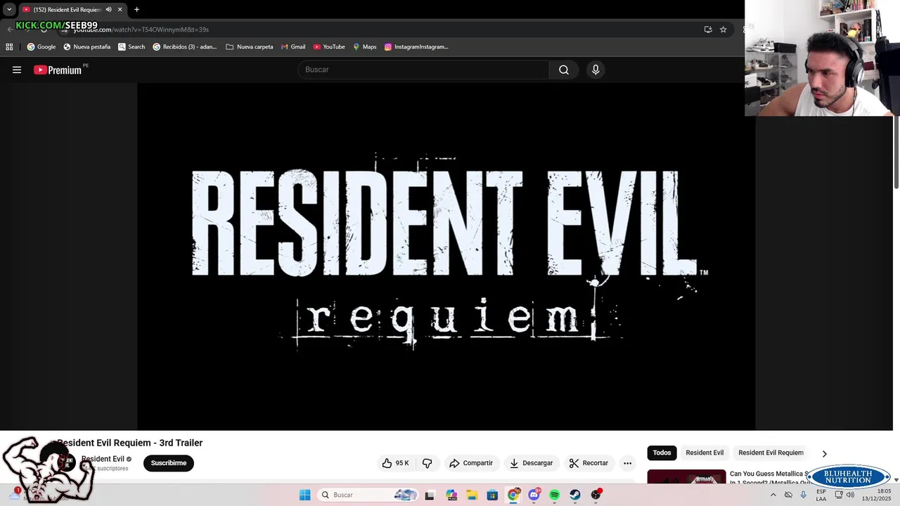The width and height of the screenshot is (900, 506).
Task: Click the tray microphone icon
Action: 803,495
